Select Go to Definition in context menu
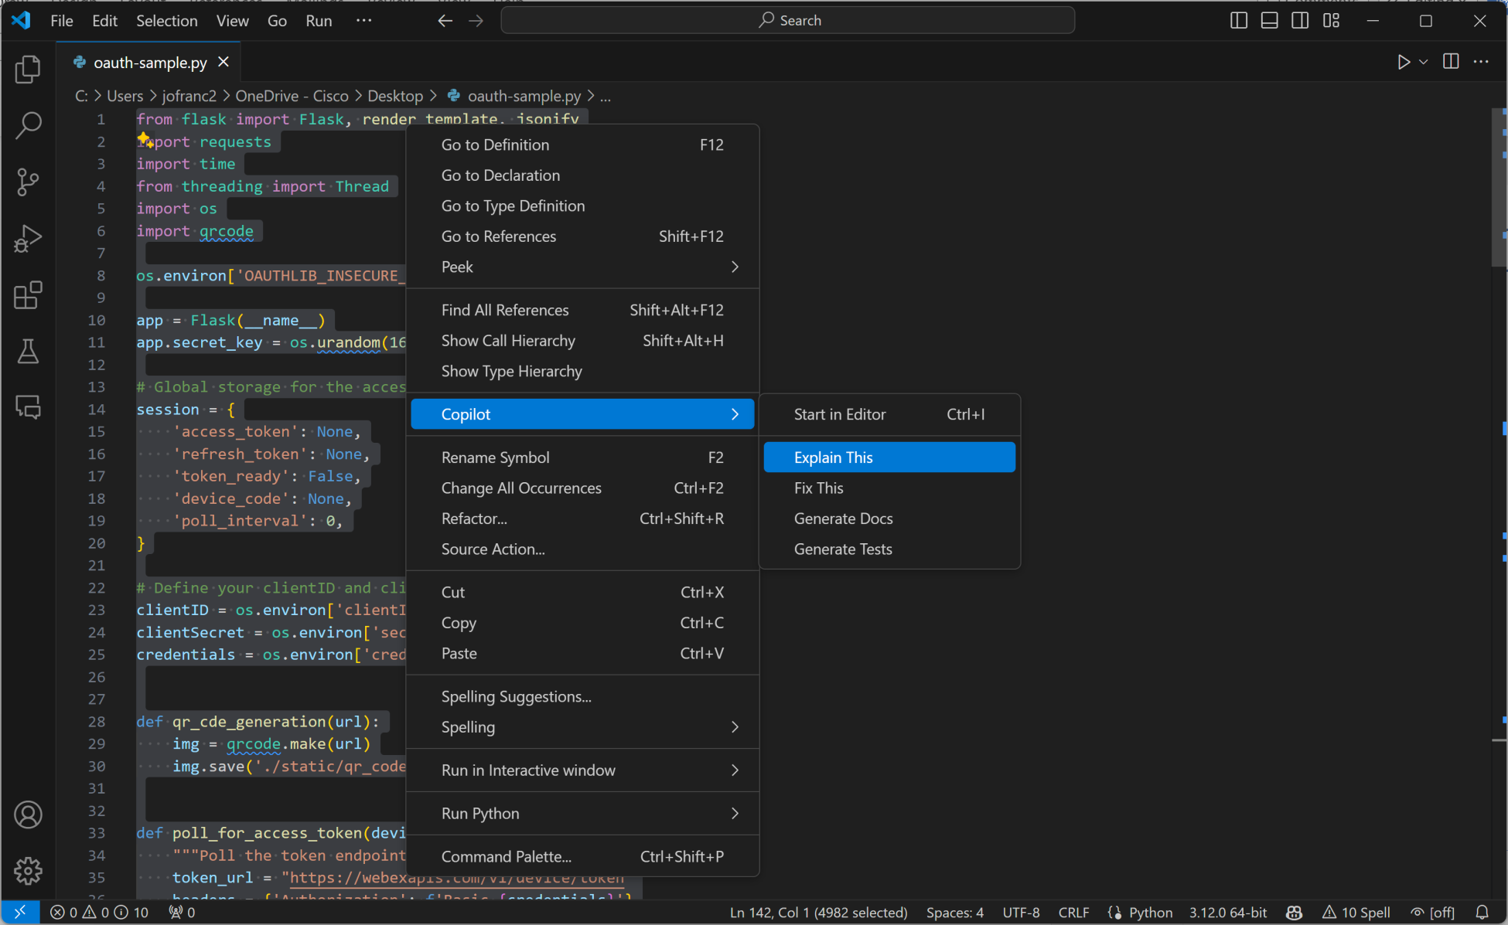The width and height of the screenshot is (1508, 925). click(582, 145)
